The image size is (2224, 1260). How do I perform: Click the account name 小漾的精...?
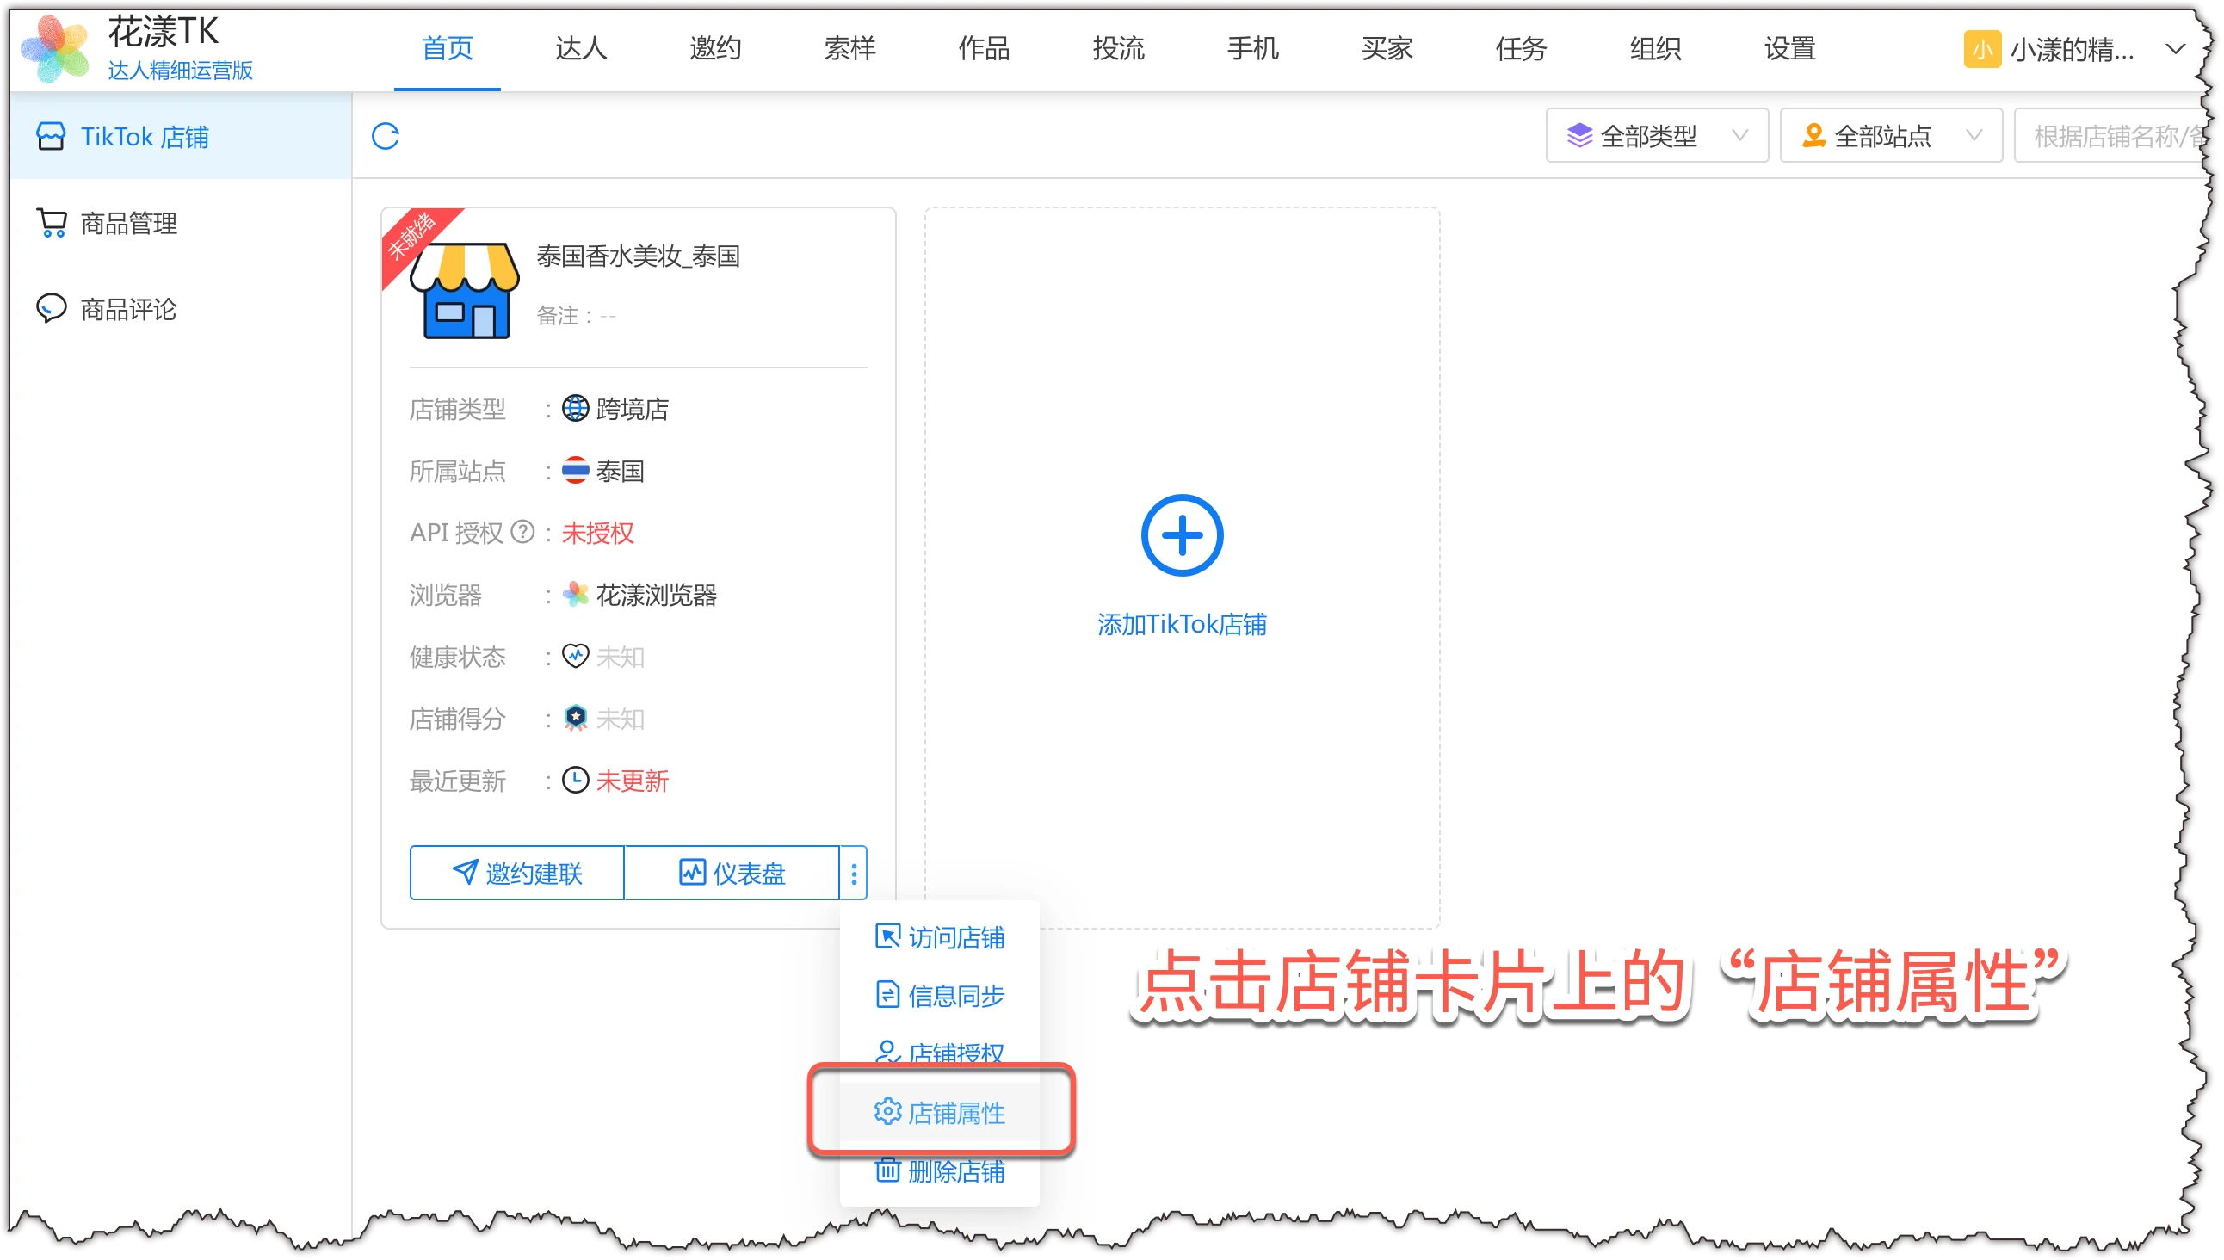point(2073,49)
